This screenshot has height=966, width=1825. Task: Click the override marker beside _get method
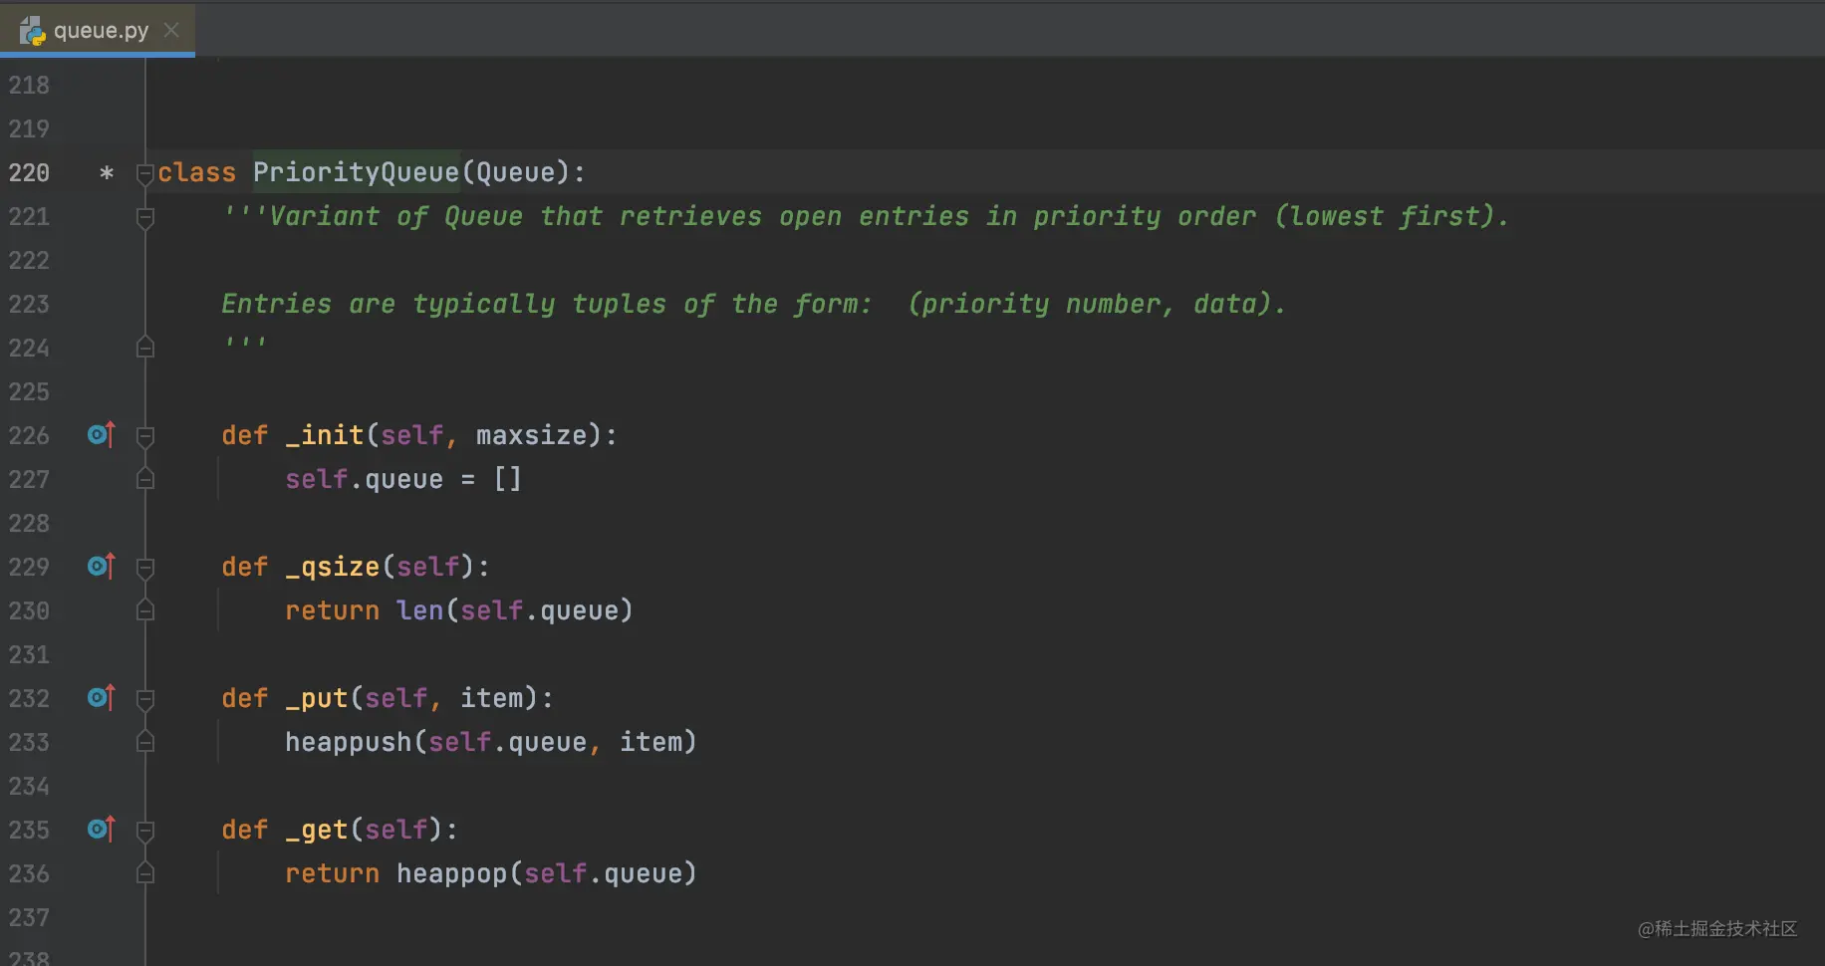click(x=102, y=830)
